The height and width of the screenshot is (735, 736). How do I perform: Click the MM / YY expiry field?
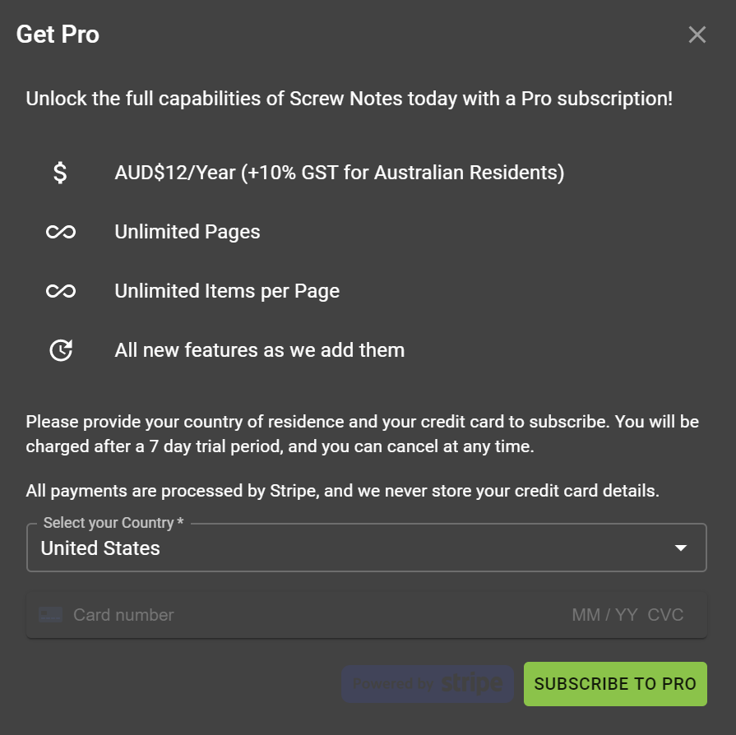604,615
